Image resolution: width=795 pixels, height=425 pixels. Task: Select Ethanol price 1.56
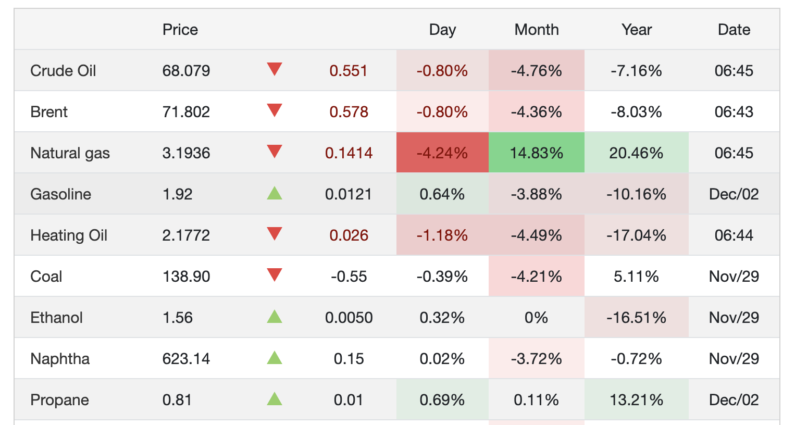[x=178, y=317]
